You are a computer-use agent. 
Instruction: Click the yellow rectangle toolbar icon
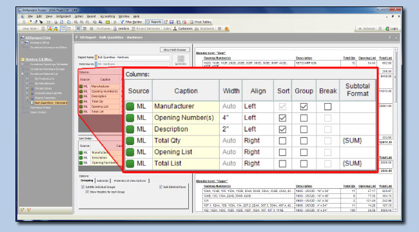108,22
